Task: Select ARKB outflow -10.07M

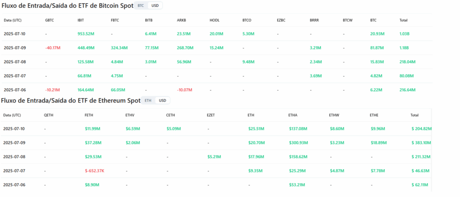Action: (185, 90)
